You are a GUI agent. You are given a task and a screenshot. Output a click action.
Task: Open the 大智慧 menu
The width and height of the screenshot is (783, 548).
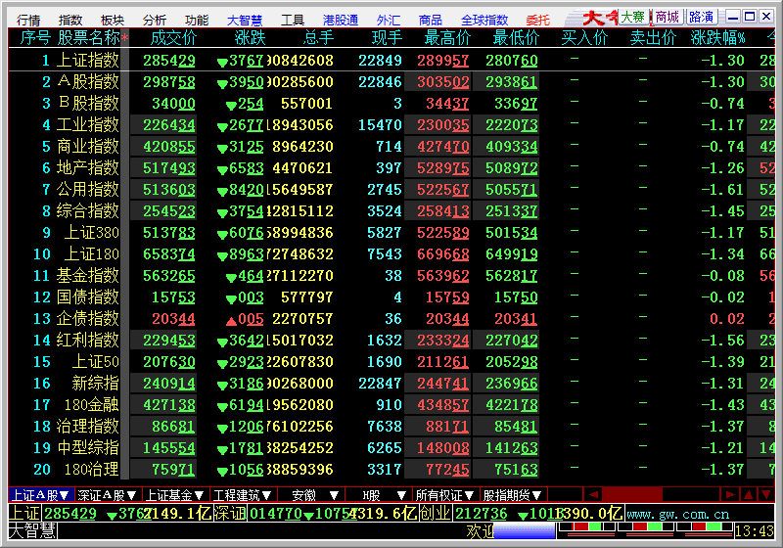244,20
